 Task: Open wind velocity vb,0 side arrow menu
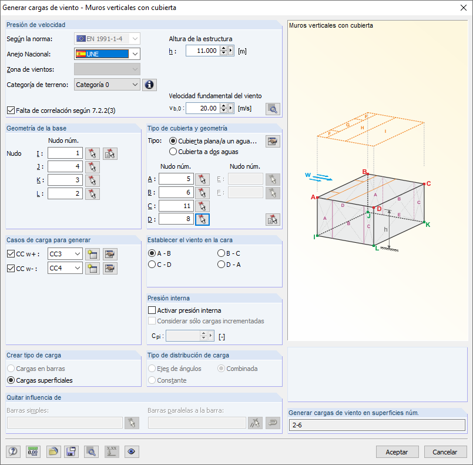[x=231, y=108]
